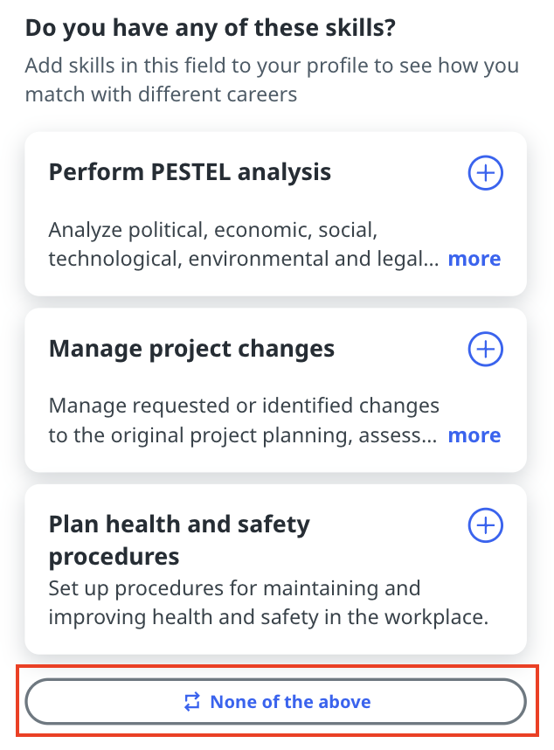Screen dimensions: 554x750
Task: Select the Plan health and safety procedures card
Action: (x=277, y=568)
